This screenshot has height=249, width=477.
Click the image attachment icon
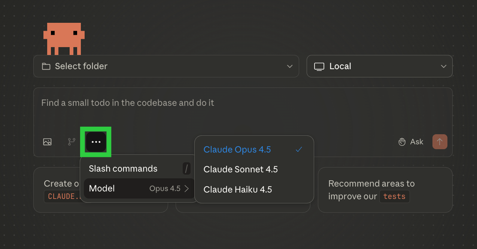pyautogui.click(x=47, y=142)
